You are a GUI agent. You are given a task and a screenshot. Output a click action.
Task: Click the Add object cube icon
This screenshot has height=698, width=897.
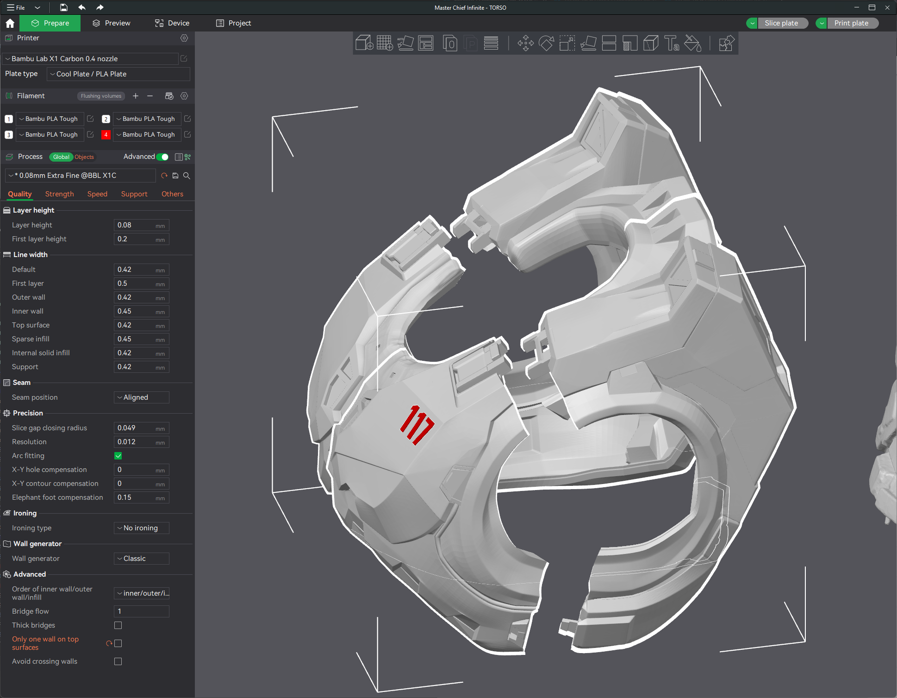click(364, 43)
